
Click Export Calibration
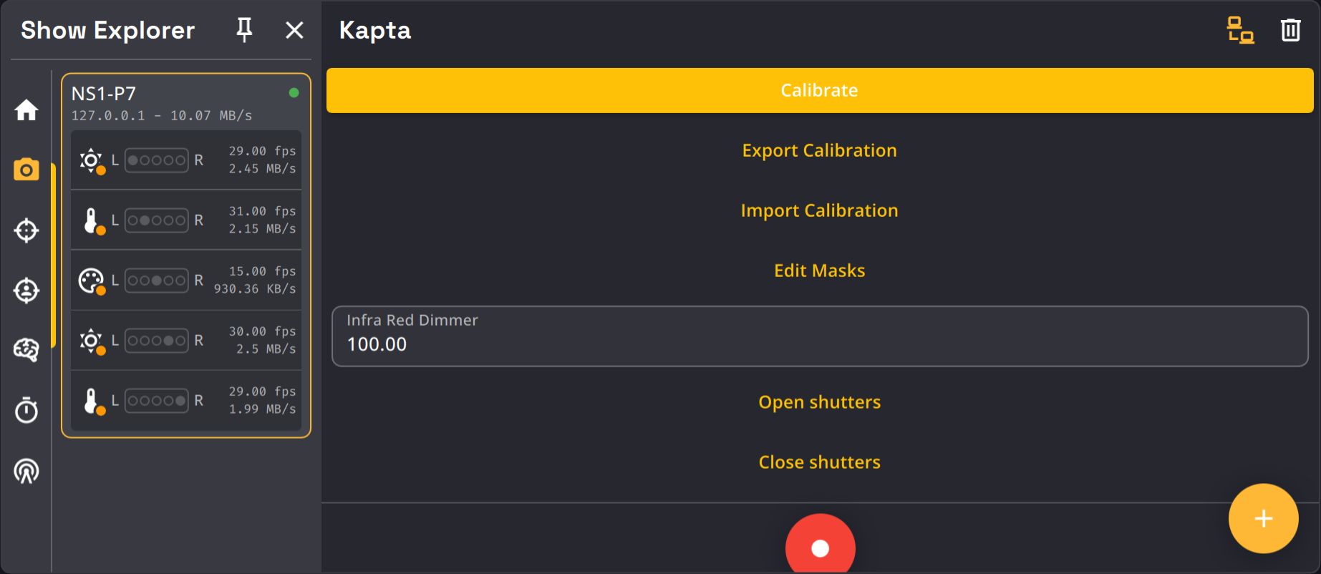tap(819, 150)
